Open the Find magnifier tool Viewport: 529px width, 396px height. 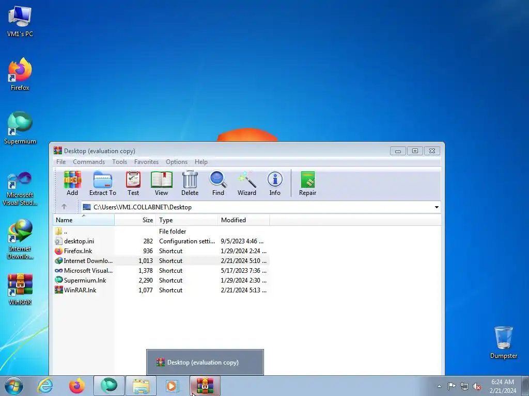(x=218, y=183)
